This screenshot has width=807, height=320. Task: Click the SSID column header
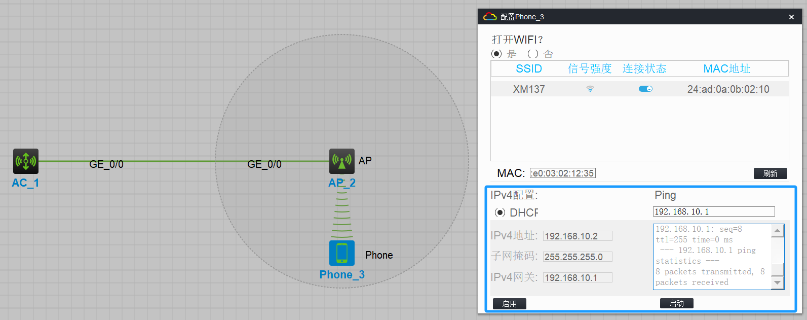tap(529, 68)
